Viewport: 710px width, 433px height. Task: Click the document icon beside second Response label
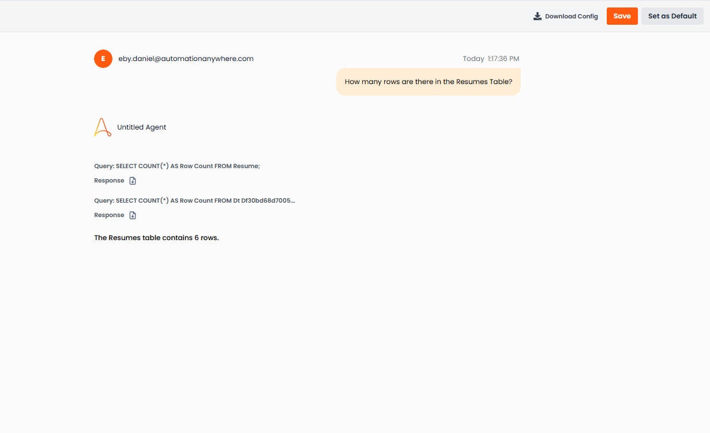pyautogui.click(x=133, y=215)
